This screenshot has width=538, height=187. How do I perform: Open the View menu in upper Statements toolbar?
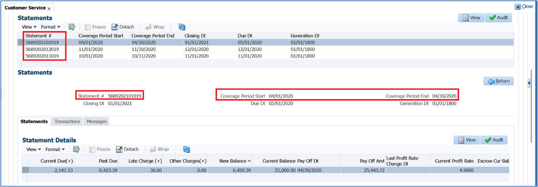(x=29, y=27)
